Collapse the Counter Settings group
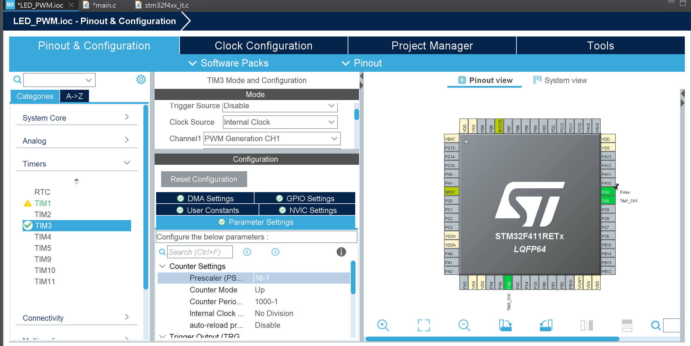The image size is (691, 346). (162, 266)
